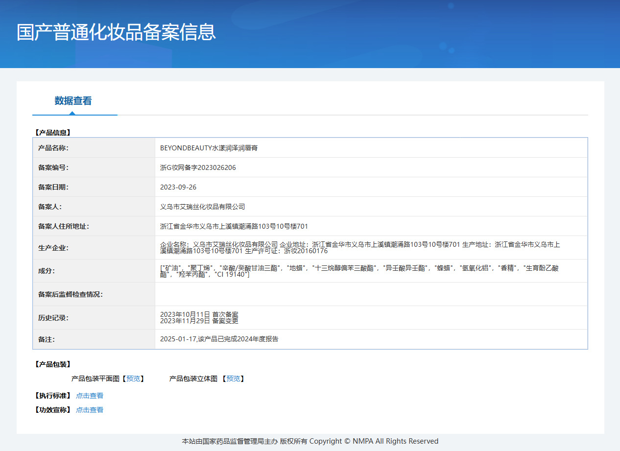The image size is (620, 451).
Task: Click filer name 义乌市艾瑞丝化妆品有限公司
Action: point(202,207)
